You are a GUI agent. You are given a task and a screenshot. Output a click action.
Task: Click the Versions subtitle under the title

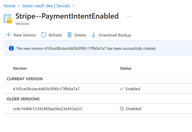[22, 23]
